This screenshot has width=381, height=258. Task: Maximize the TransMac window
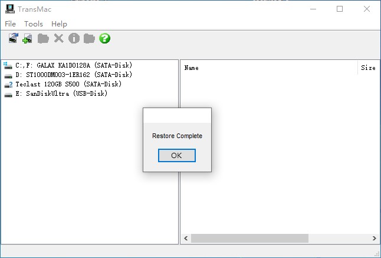pyautogui.click(x=340, y=9)
